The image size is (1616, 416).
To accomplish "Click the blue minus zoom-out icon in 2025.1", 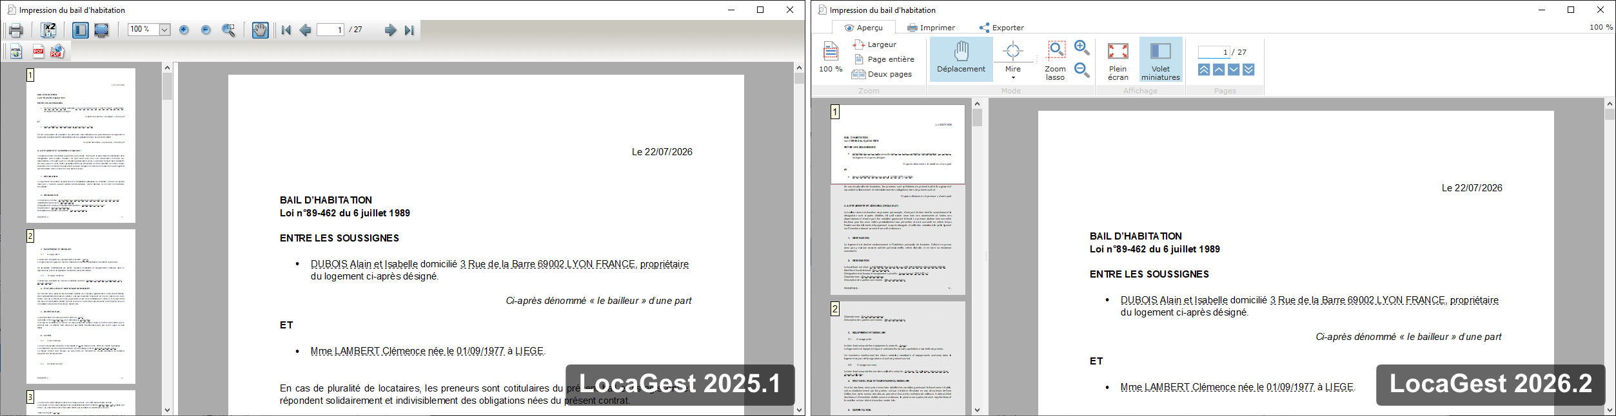I will [x=206, y=30].
